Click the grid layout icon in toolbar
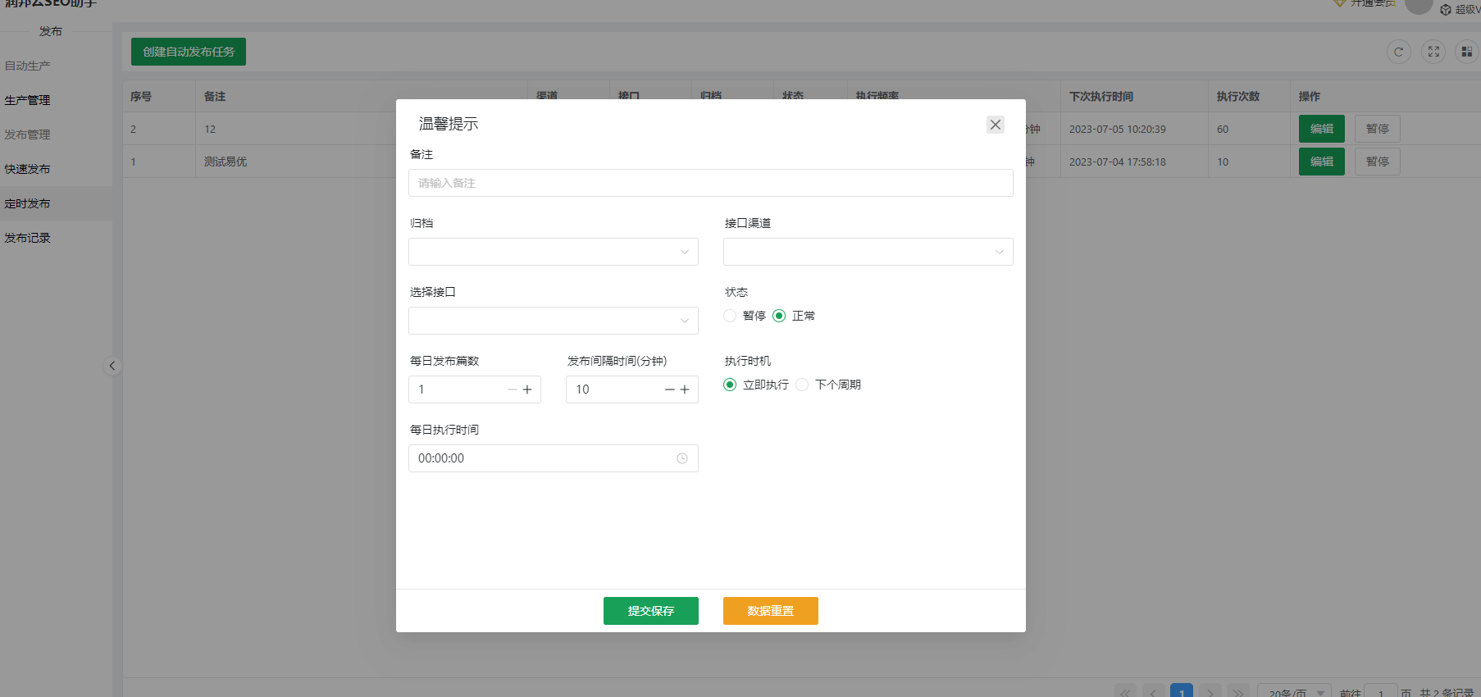Screen dimensions: 1481x697 pos(1467,52)
